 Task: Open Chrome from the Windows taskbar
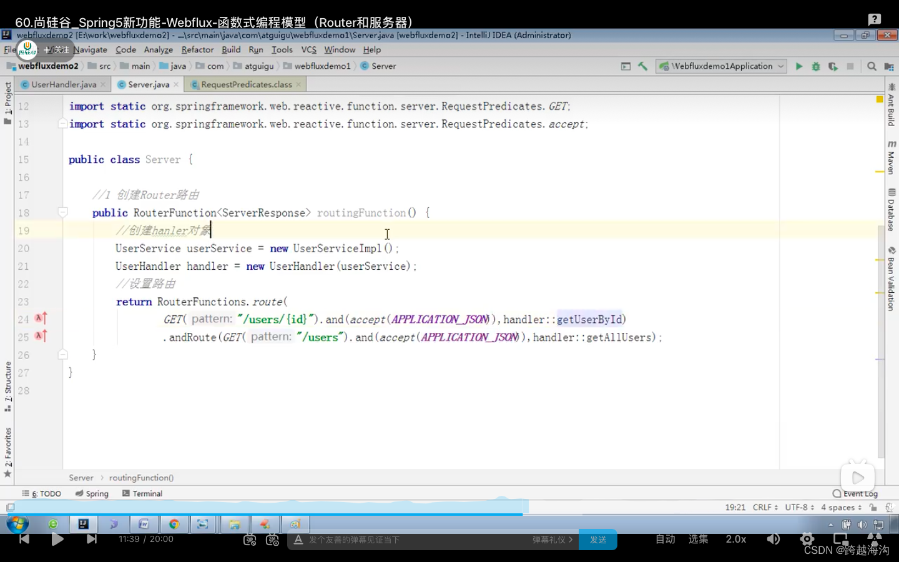click(174, 524)
